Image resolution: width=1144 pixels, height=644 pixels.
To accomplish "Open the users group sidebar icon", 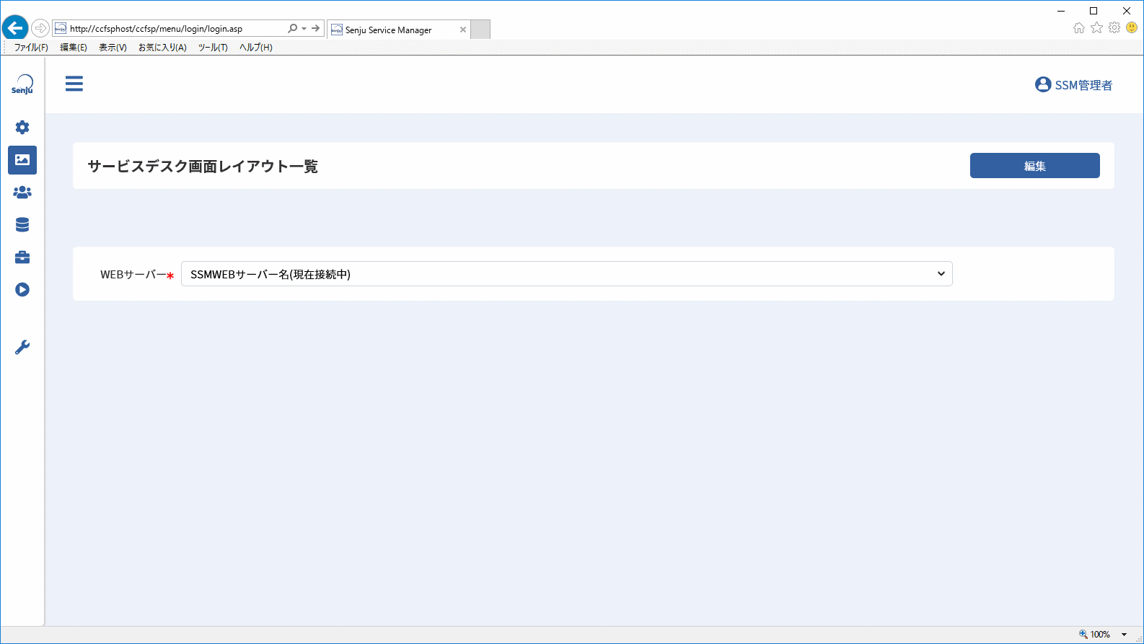I will pos(22,193).
